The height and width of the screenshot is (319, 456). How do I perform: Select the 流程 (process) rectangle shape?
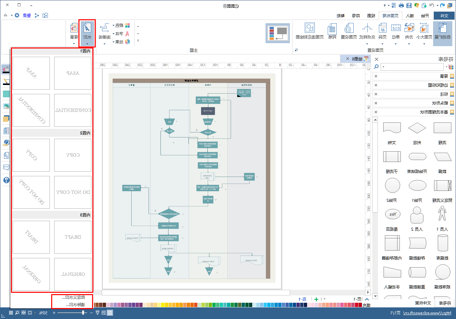tap(442, 128)
